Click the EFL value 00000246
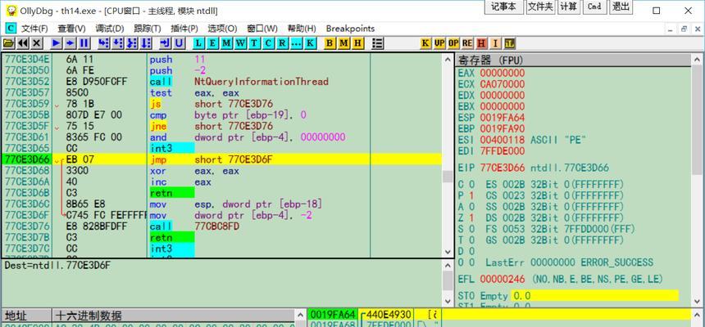The width and height of the screenshot is (705, 327). point(503,279)
